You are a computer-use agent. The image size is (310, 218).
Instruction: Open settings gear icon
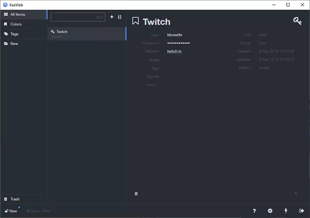270,211
